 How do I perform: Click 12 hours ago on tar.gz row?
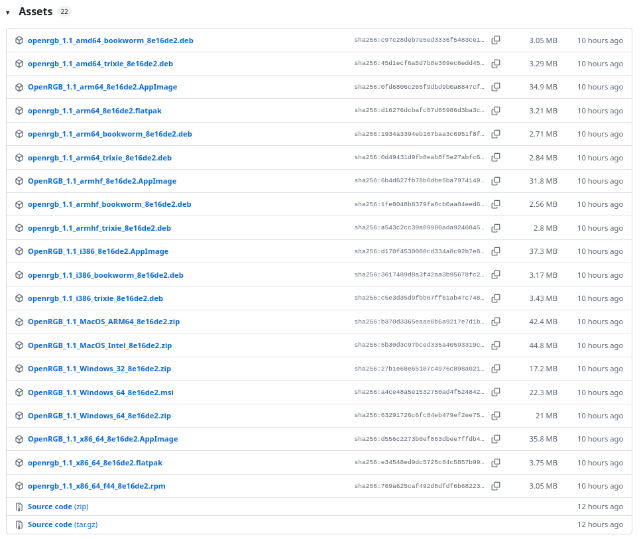(600, 524)
